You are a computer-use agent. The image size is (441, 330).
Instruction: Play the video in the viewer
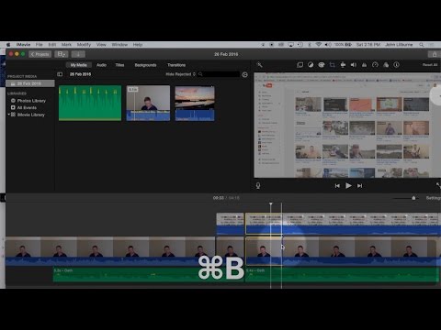pos(348,185)
